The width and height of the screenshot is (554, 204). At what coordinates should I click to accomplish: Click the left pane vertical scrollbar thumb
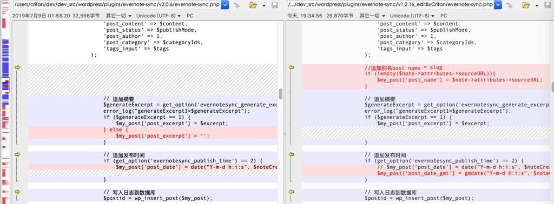pos(281,94)
